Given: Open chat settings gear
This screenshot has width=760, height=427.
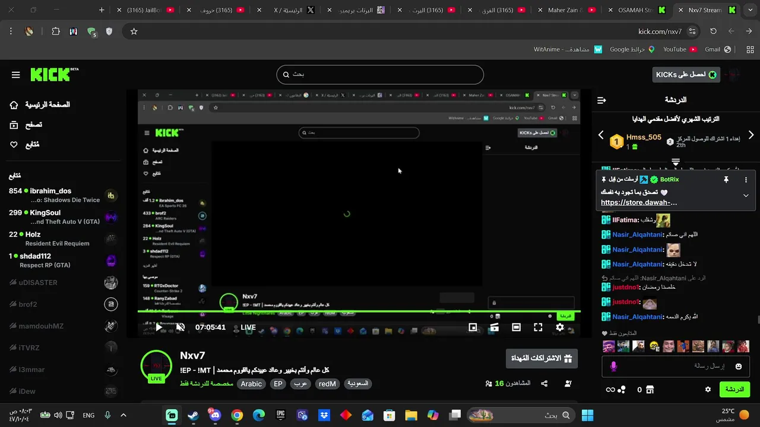Looking at the screenshot, I should coord(708,390).
